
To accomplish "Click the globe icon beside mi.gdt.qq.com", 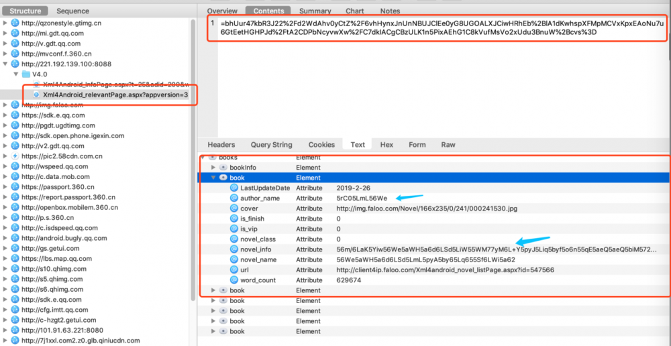I will point(15,34).
